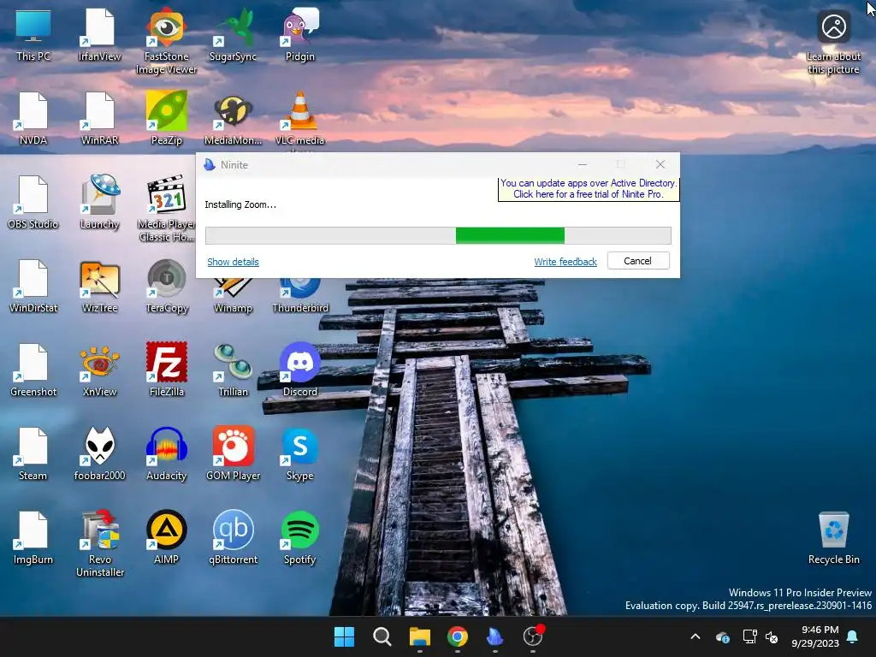876x657 pixels.
Task: Select the XnView desktop shortcut
Action: tap(99, 370)
